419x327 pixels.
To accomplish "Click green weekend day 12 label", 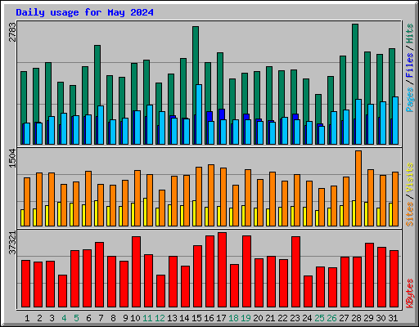I will pyautogui.click(x=160, y=318).
